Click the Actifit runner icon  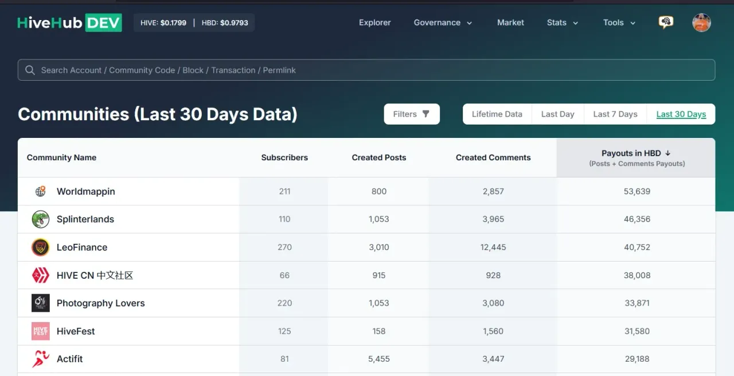(x=40, y=359)
